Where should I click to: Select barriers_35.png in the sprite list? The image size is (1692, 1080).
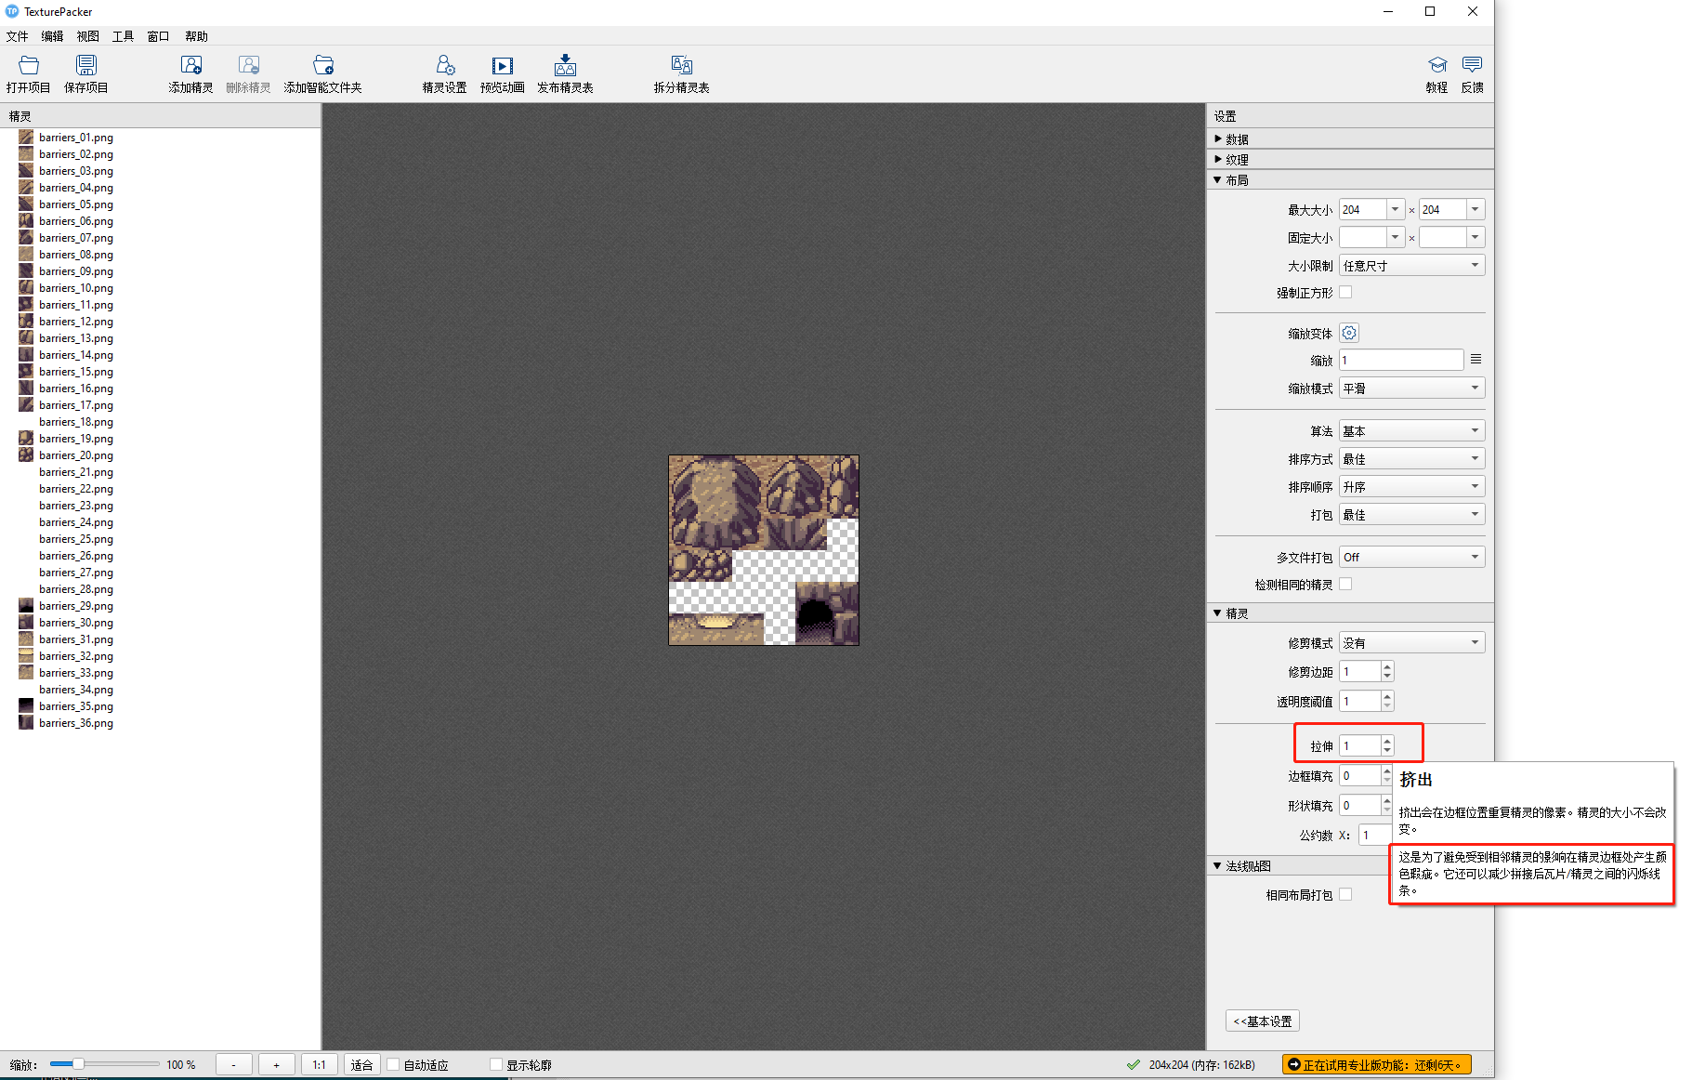pyautogui.click(x=76, y=706)
